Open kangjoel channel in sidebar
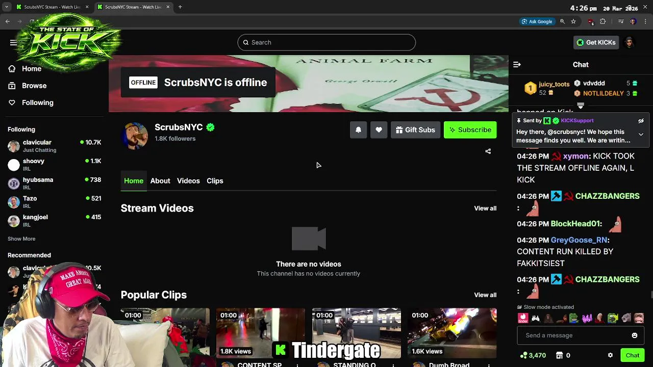Screen dimensions: 653x367 [x=55, y=221]
